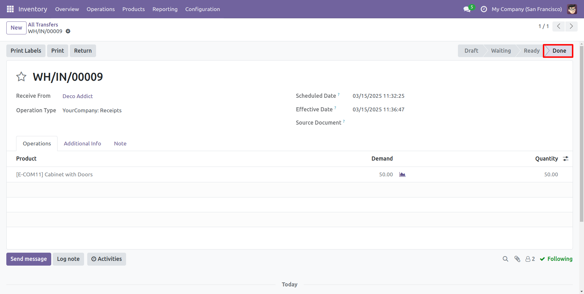Open the Products menu

click(134, 9)
